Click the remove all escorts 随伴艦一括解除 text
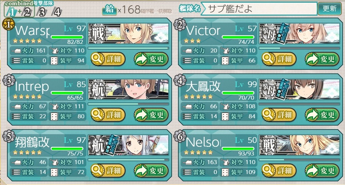Viewport: 345px width, 185px height. coord(156,11)
